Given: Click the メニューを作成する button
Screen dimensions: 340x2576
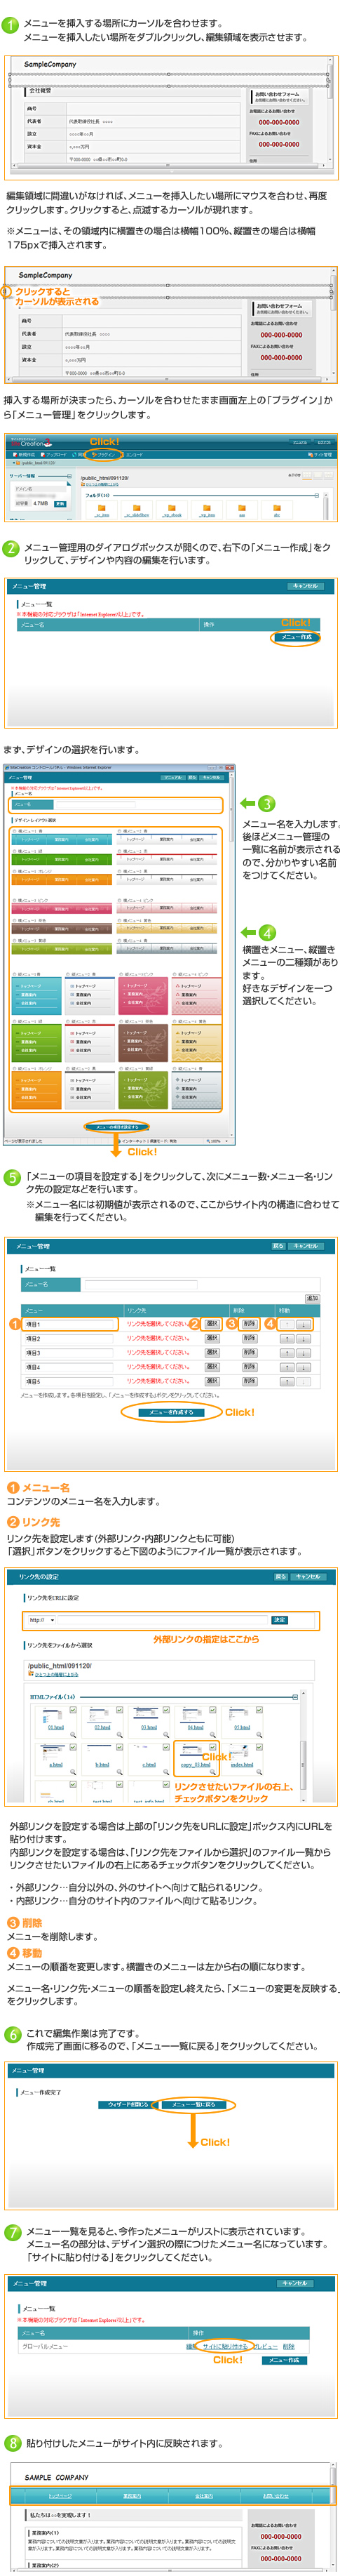Looking at the screenshot, I should [x=171, y=1412].
